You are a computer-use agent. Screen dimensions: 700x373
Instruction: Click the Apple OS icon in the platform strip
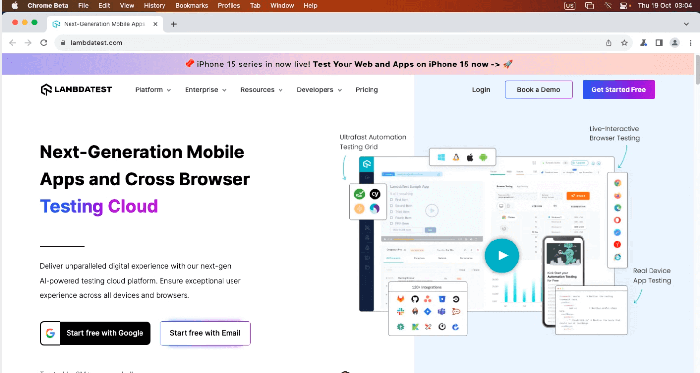tap(470, 157)
